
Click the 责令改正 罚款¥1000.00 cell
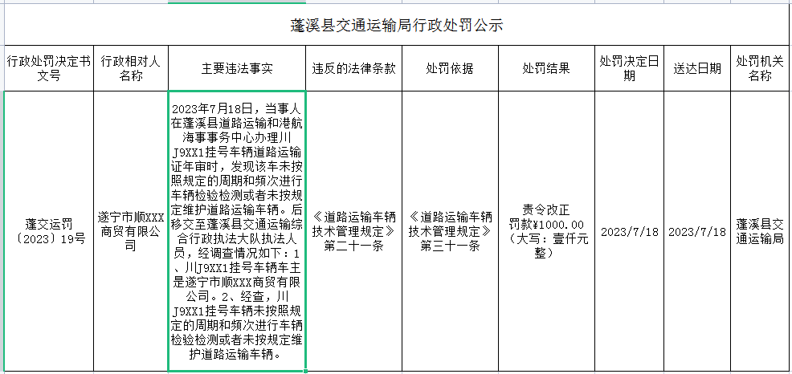pos(545,231)
